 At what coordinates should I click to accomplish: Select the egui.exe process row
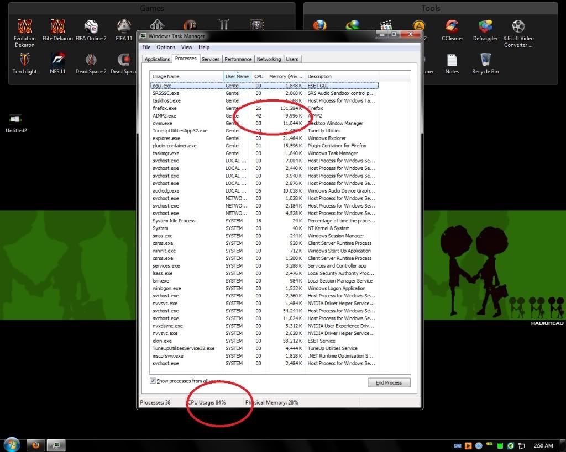click(x=264, y=86)
